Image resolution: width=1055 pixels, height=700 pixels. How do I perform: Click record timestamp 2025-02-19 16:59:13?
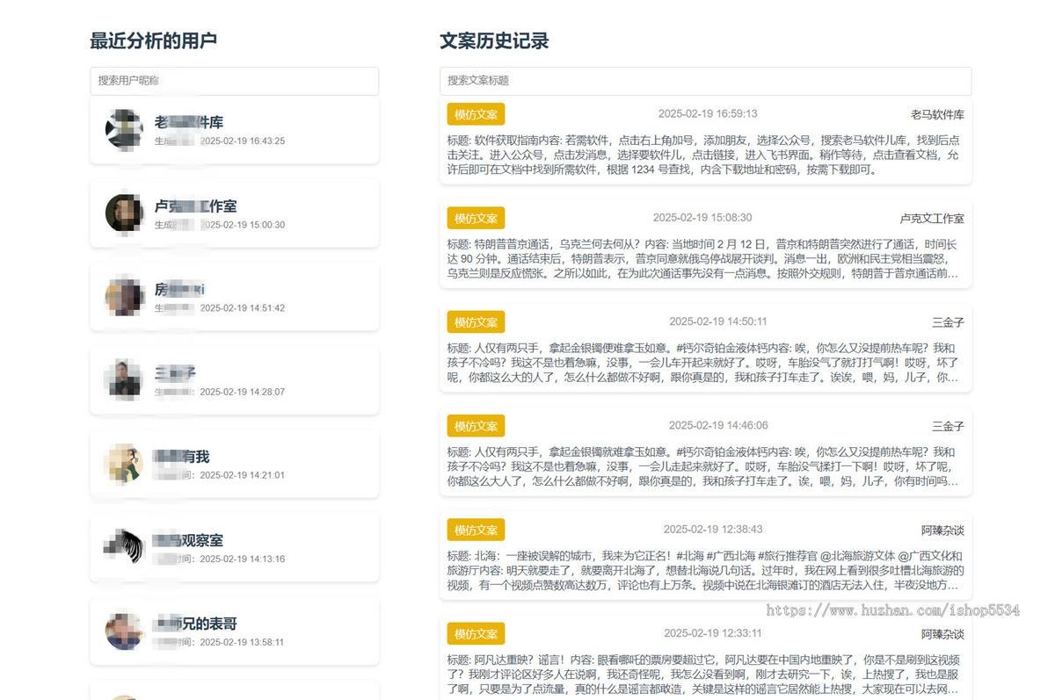pyautogui.click(x=708, y=113)
